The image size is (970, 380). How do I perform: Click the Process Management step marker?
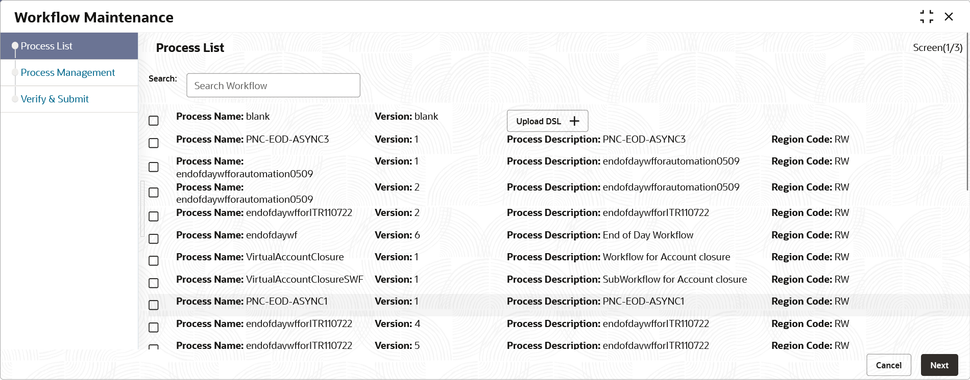(15, 72)
